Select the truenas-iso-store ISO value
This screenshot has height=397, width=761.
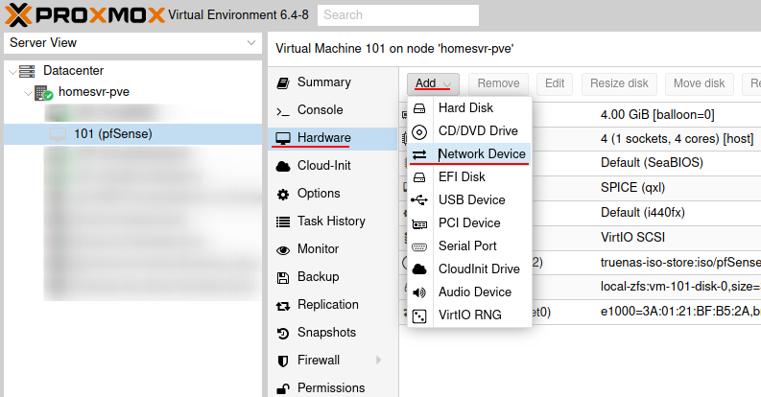[x=680, y=262]
